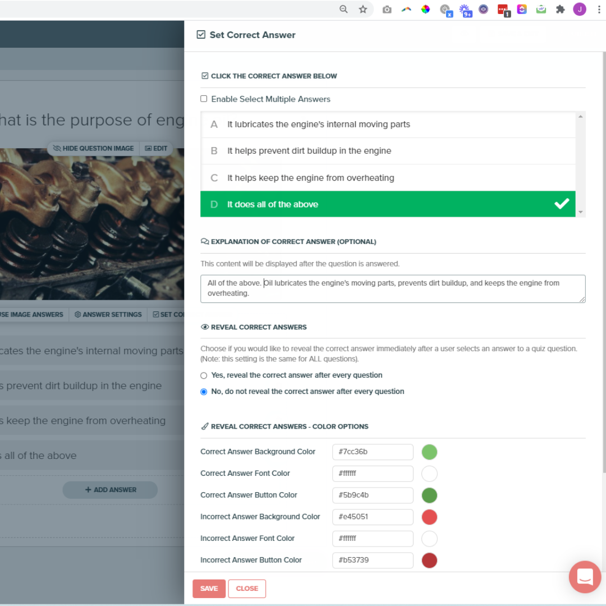Viewport: 606px width, 606px height.
Task: Open Chrome three-dot menu
Action: pos(599,10)
